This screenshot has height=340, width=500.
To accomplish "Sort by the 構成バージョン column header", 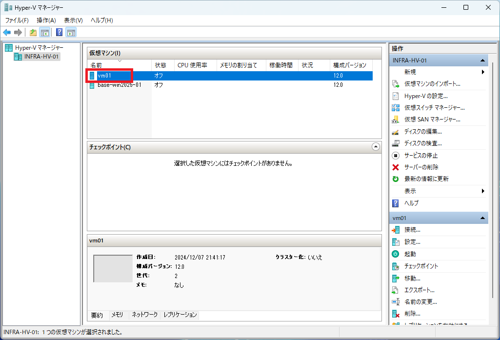I will pyautogui.click(x=351, y=65).
